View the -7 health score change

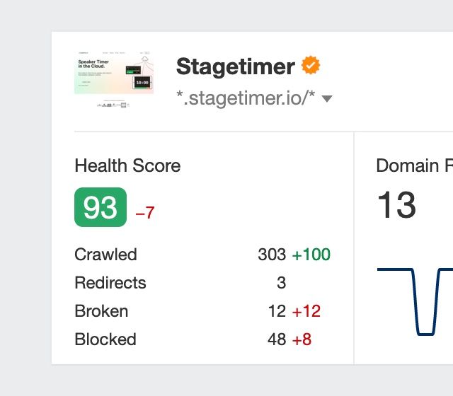coord(144,212)
